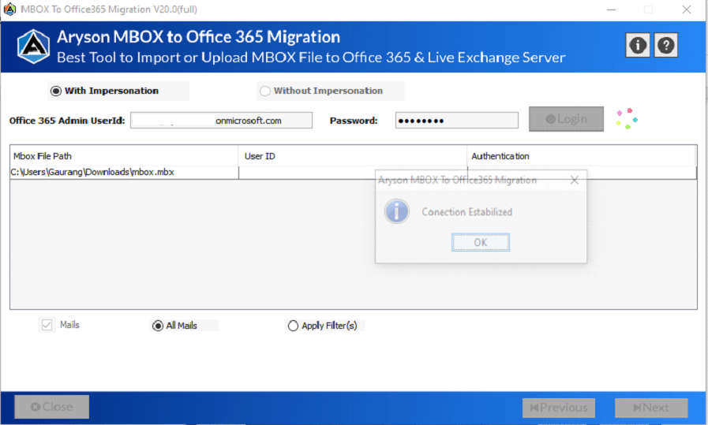The width and height of the screenshot is (708, 425).
Task: Click the Login button
Action: 566,119
